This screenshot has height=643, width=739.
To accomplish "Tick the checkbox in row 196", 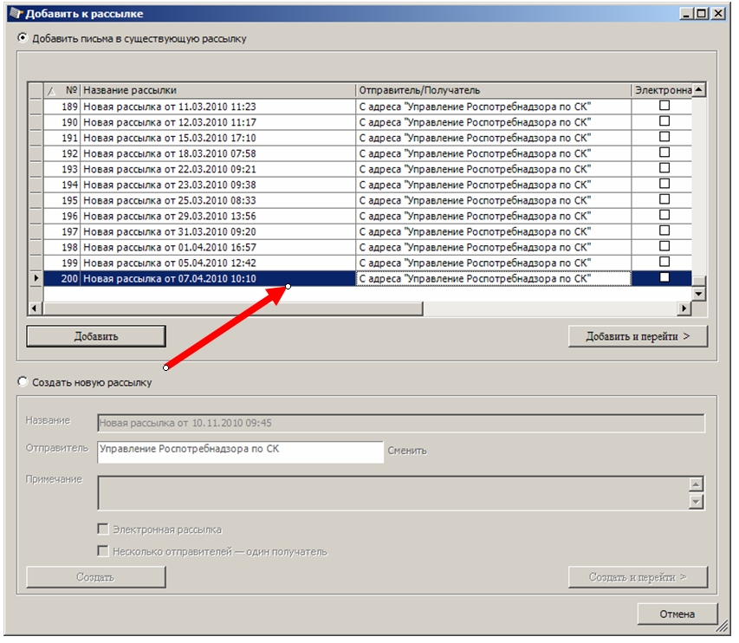I will click(x=664, y=215).
